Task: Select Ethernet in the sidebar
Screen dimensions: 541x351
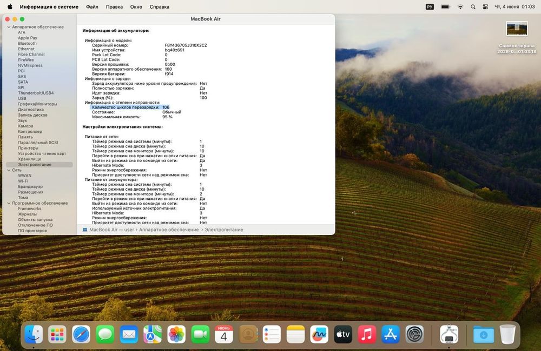Action: coord(26,49)
